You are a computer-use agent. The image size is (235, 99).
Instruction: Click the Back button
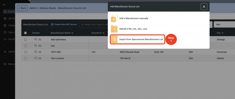point(22,8)
